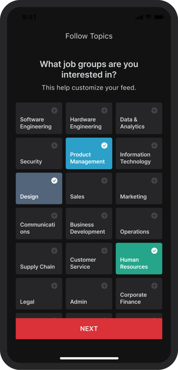Select the Customer Service tile

[x=89, y=259]
